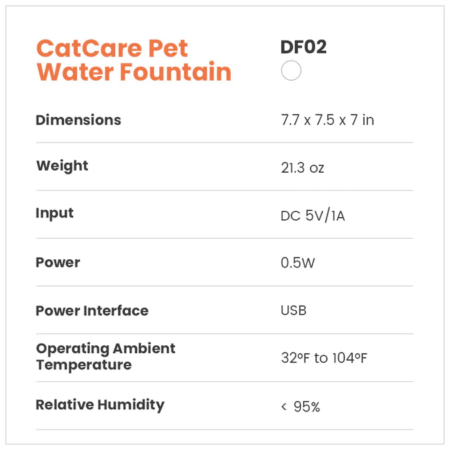450x450 pixels.
Task: Select the Dimensions row label
Action: [x=78, y=120]
